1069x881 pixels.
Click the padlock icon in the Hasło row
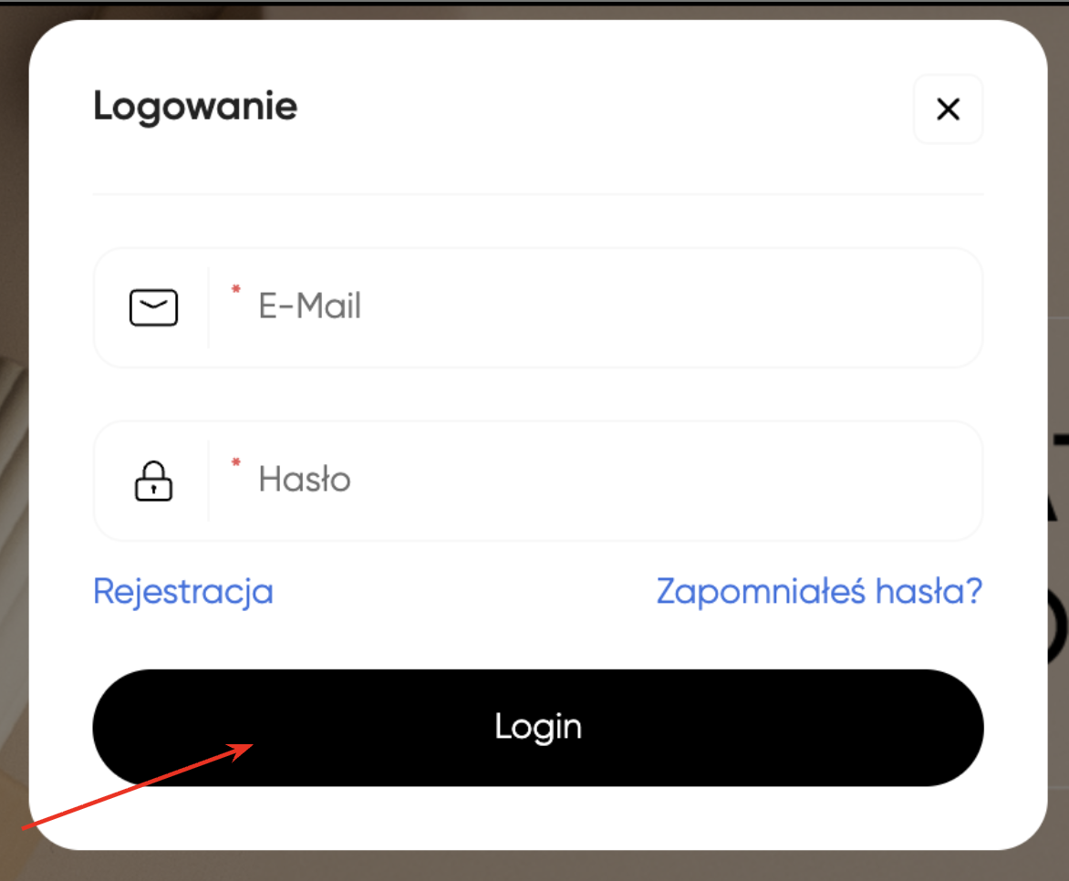(153, 482)
